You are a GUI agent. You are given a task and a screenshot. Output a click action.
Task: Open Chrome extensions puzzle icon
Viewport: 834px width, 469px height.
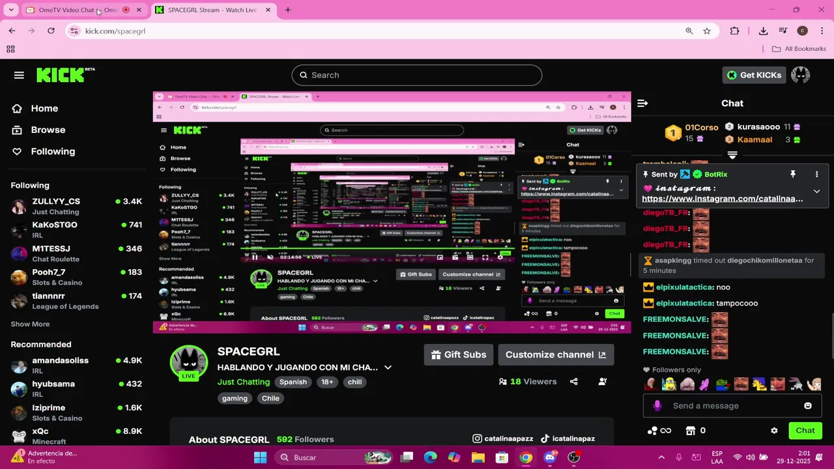coord(734,31)
